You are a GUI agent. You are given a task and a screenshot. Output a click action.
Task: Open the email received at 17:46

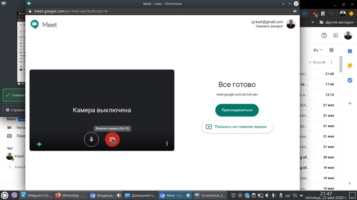click(x=319, y=84)
